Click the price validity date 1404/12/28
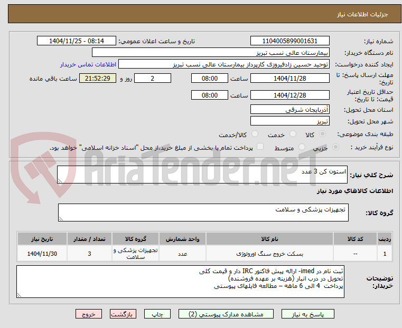402x328 pixels. [289, 95]
